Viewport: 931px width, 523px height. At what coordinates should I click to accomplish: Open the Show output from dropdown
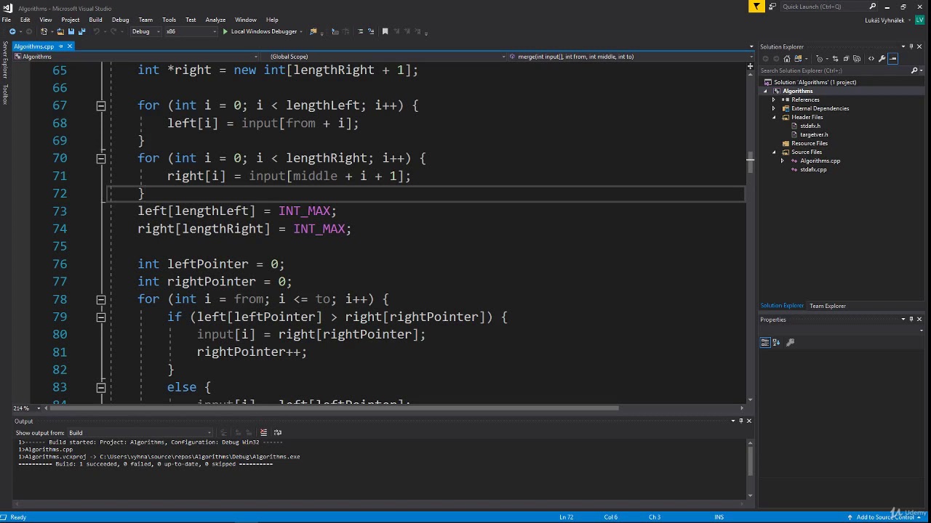(140, 433)
